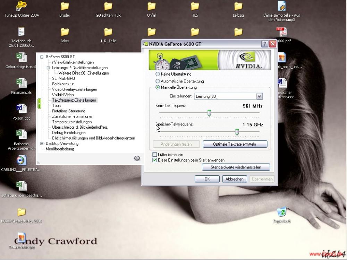Viewport: 347px width, 260px height.
Task: Click the NVIDIA logo icon below the tree
Action: (x=137, y=158)
